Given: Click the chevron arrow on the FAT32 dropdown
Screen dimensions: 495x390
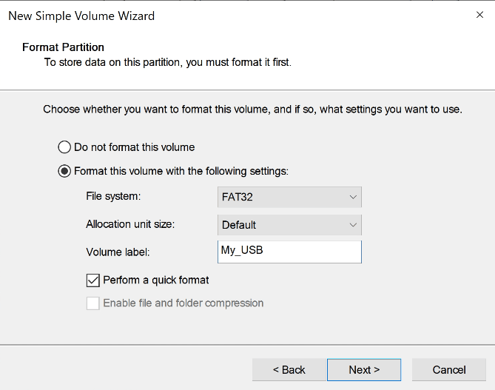Looking at the screenshot, I should [353, 198].
